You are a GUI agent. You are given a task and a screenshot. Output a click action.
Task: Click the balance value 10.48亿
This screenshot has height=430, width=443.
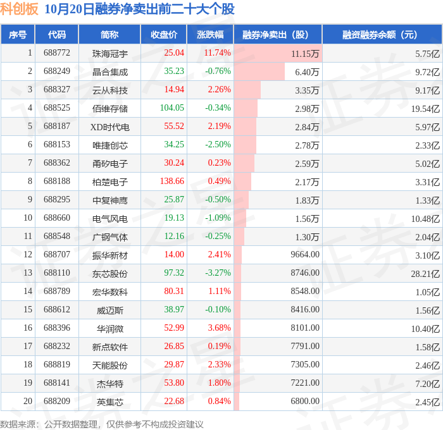tap(425, 219)
